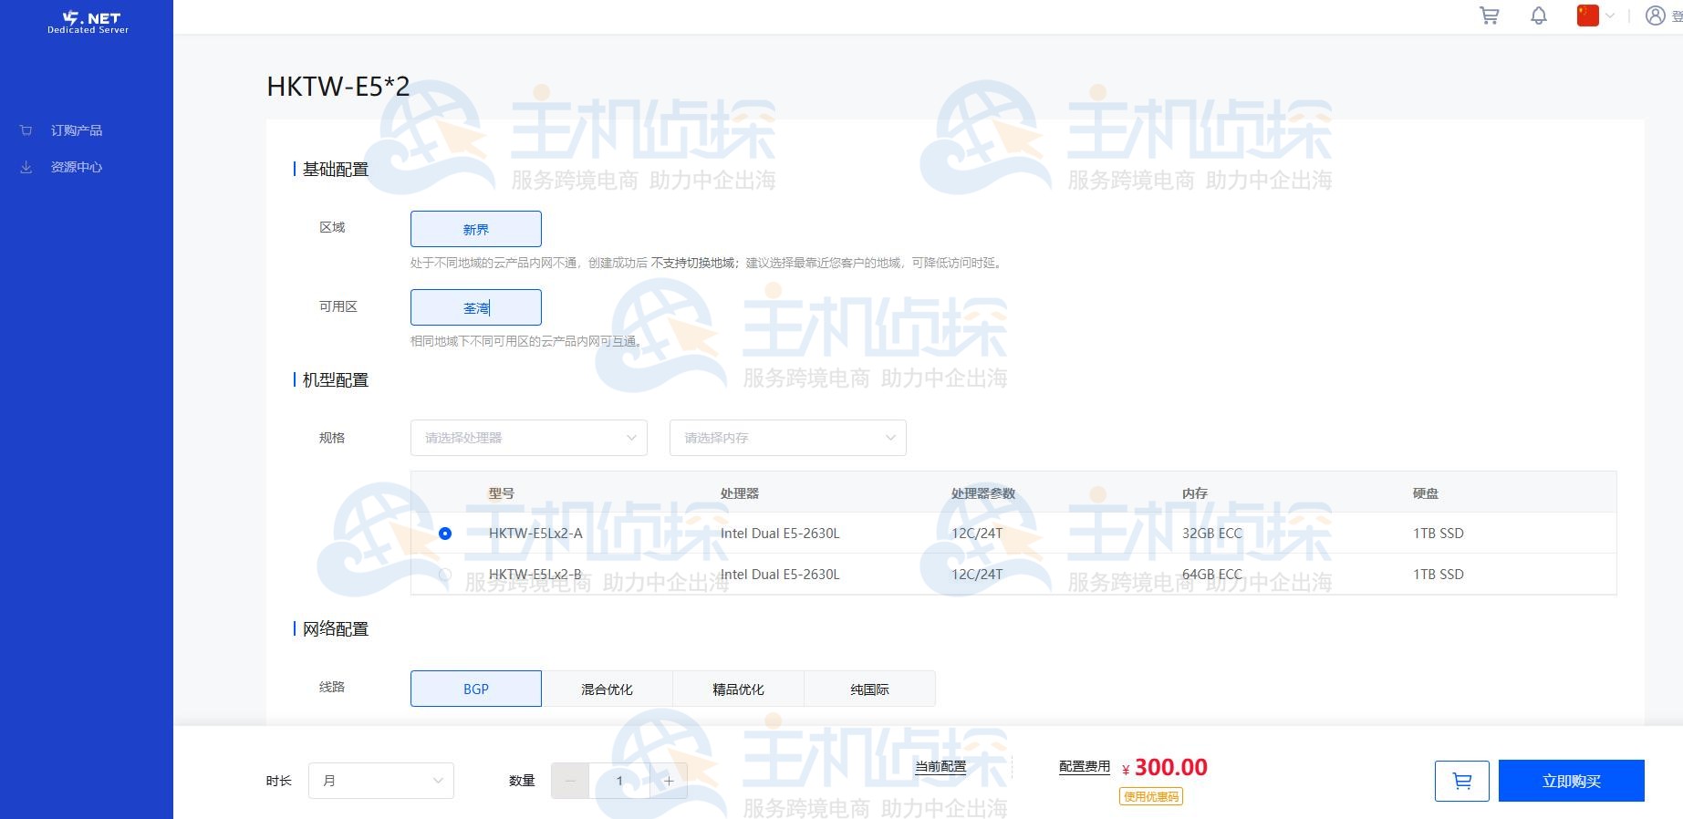Open the 时长 duration dropdown
1683x819 pixels.
pyautogui.click(x=380, y=781)
